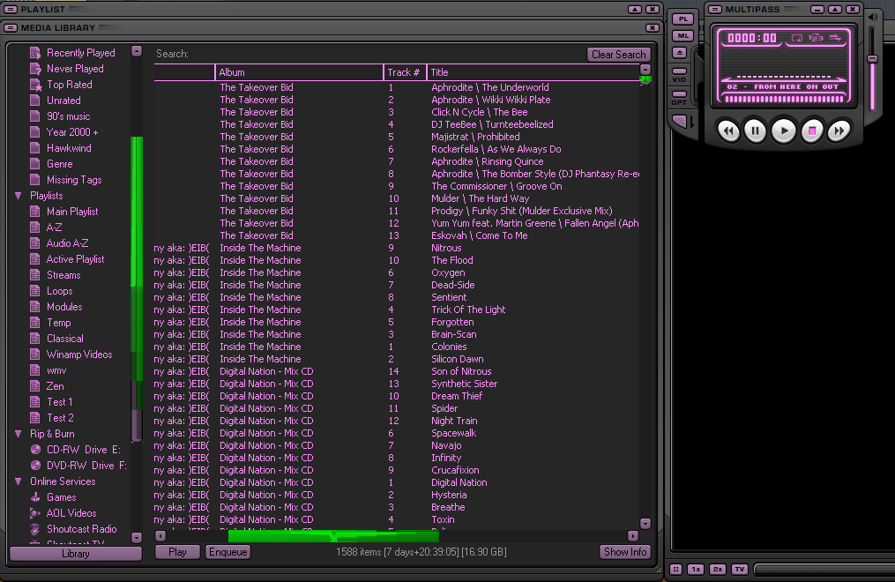Screen dimensions: 895x582
Task: Collapse the Playlists tree node
Action: coord(19,196)
